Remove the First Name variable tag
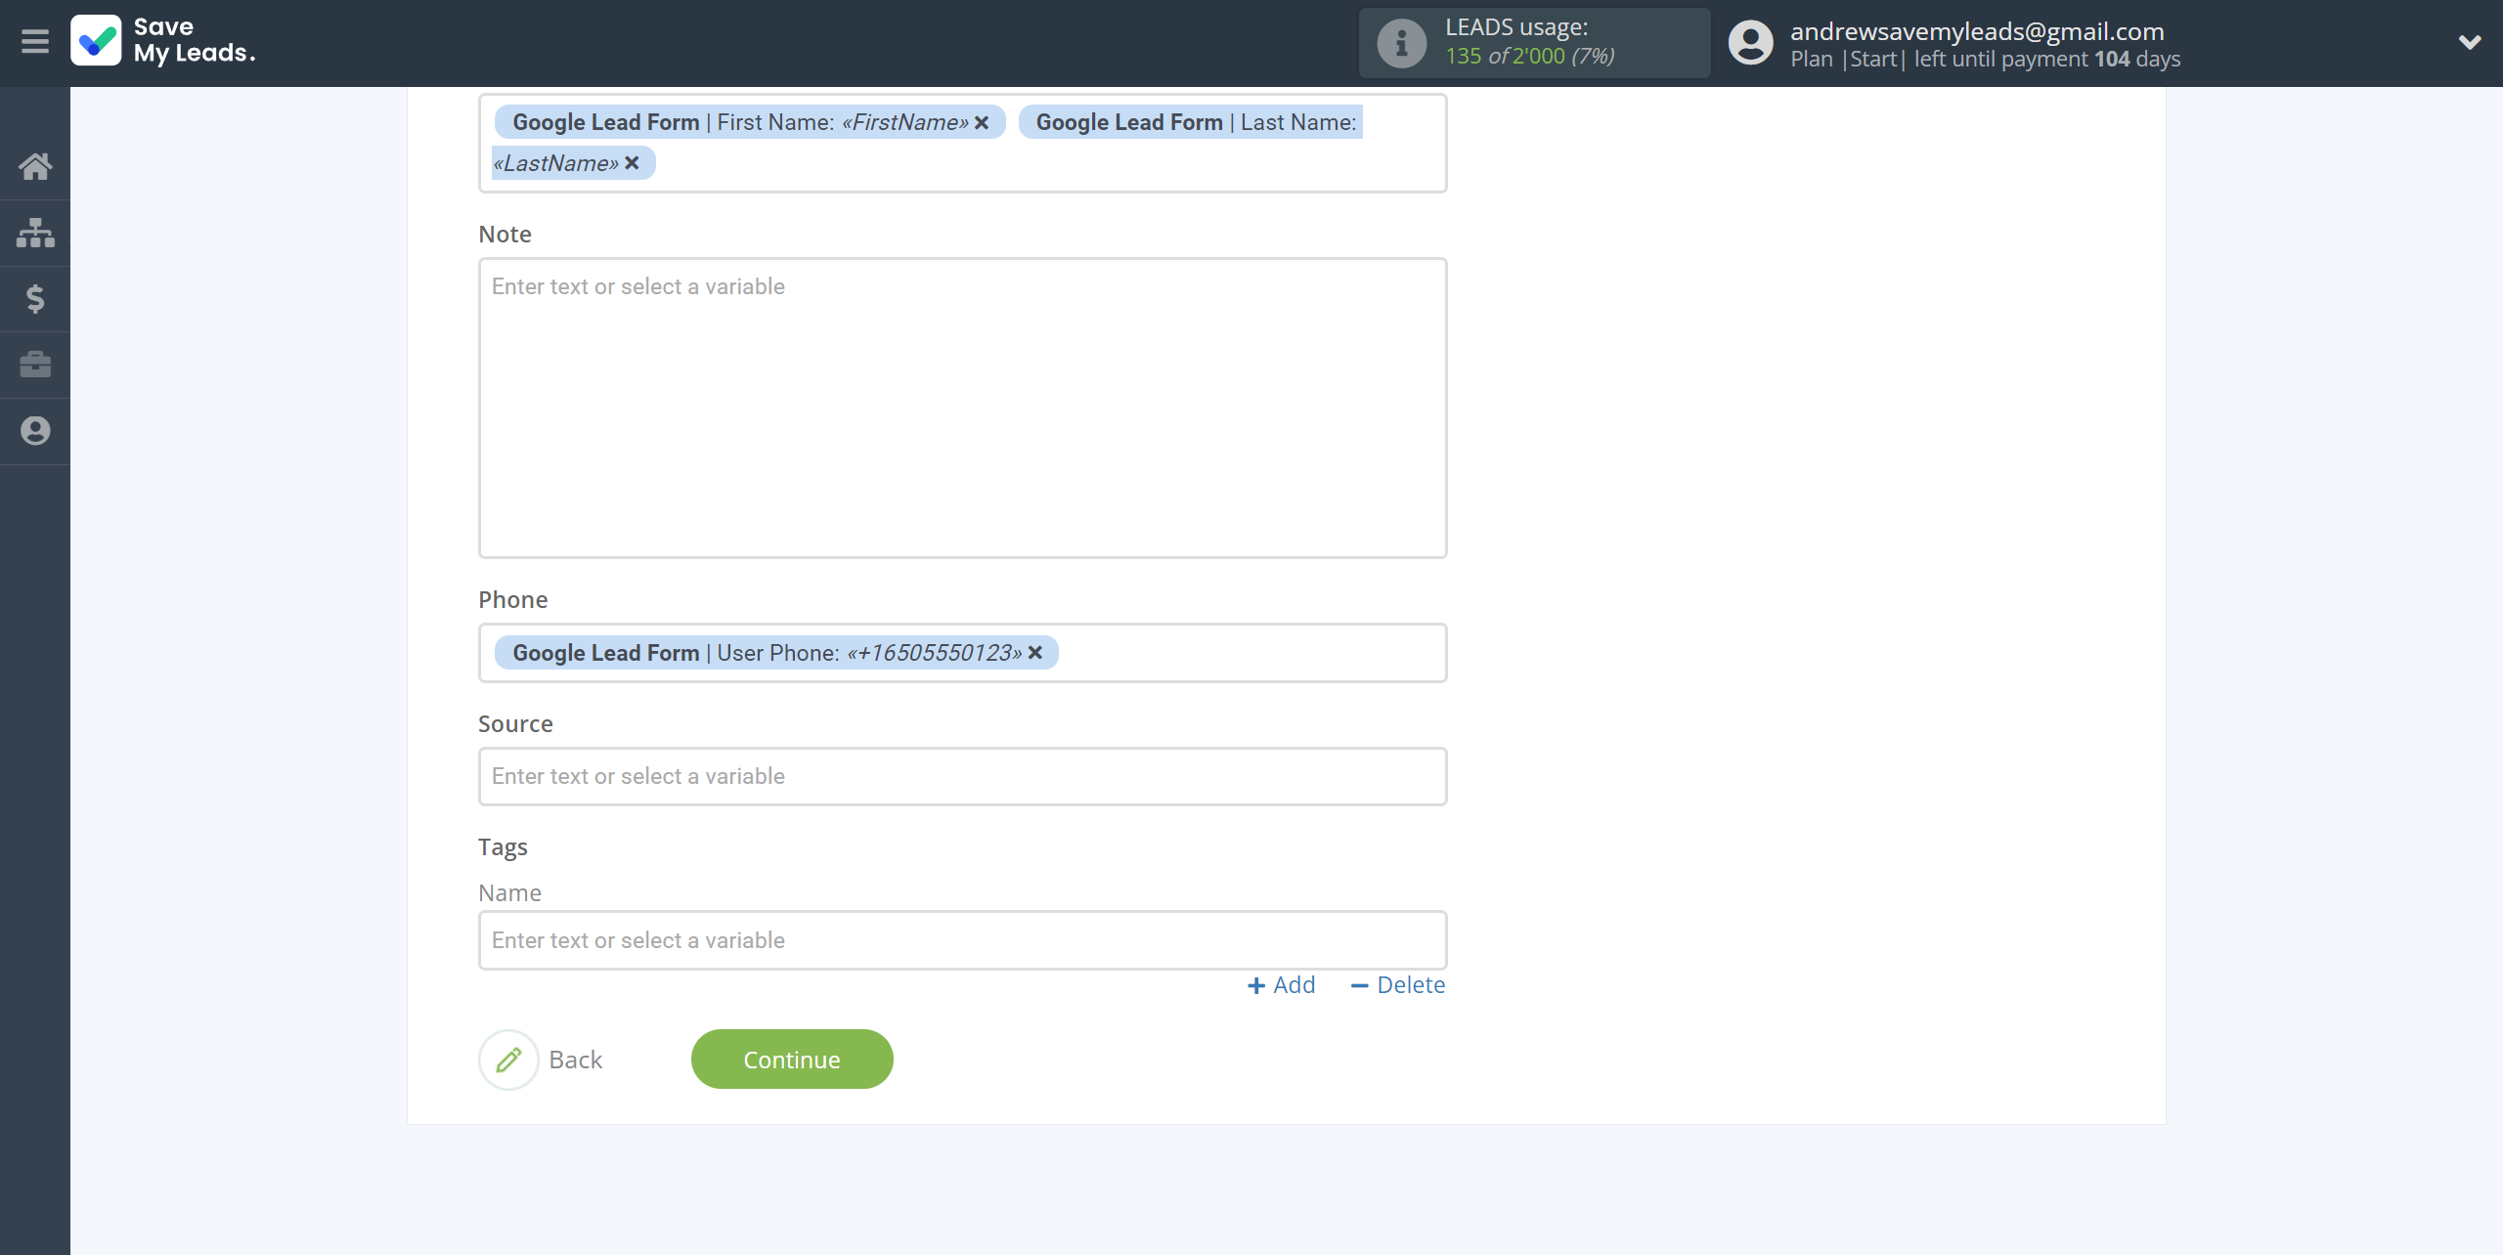The image size is (2503, 1255). point(982,122)
